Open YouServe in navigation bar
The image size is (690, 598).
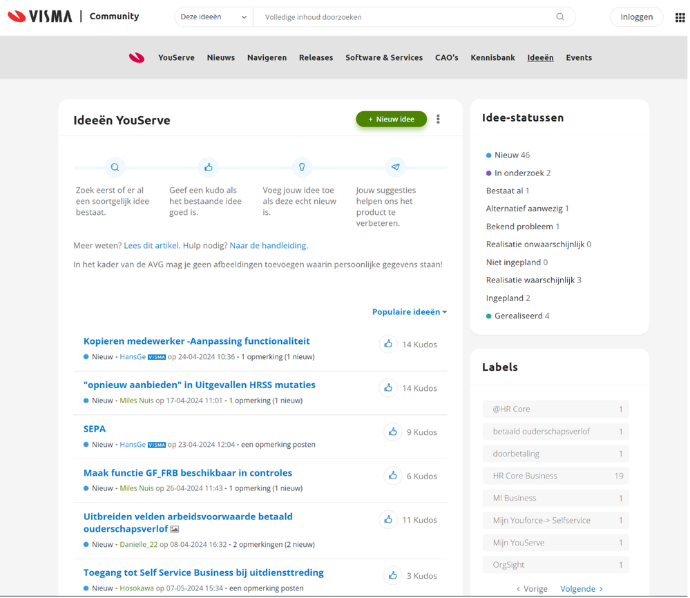point(176,57)
